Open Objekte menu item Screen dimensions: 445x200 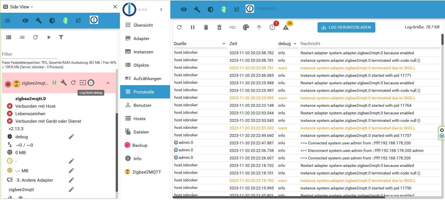(x=145, y=65)
